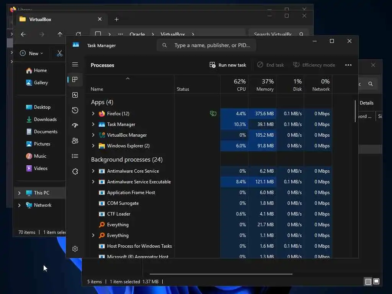
Task: Select Processes page icon in sidebar
Action: point(75,80)
